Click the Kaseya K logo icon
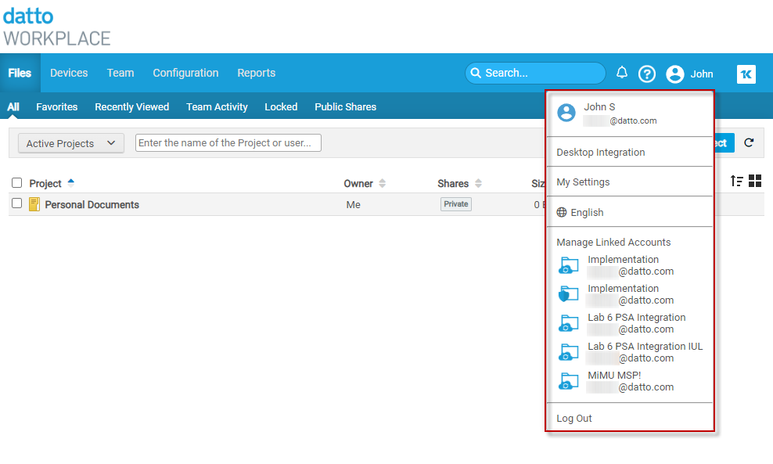The height and width of the screenshot is (464, 773). coord(746,74)
